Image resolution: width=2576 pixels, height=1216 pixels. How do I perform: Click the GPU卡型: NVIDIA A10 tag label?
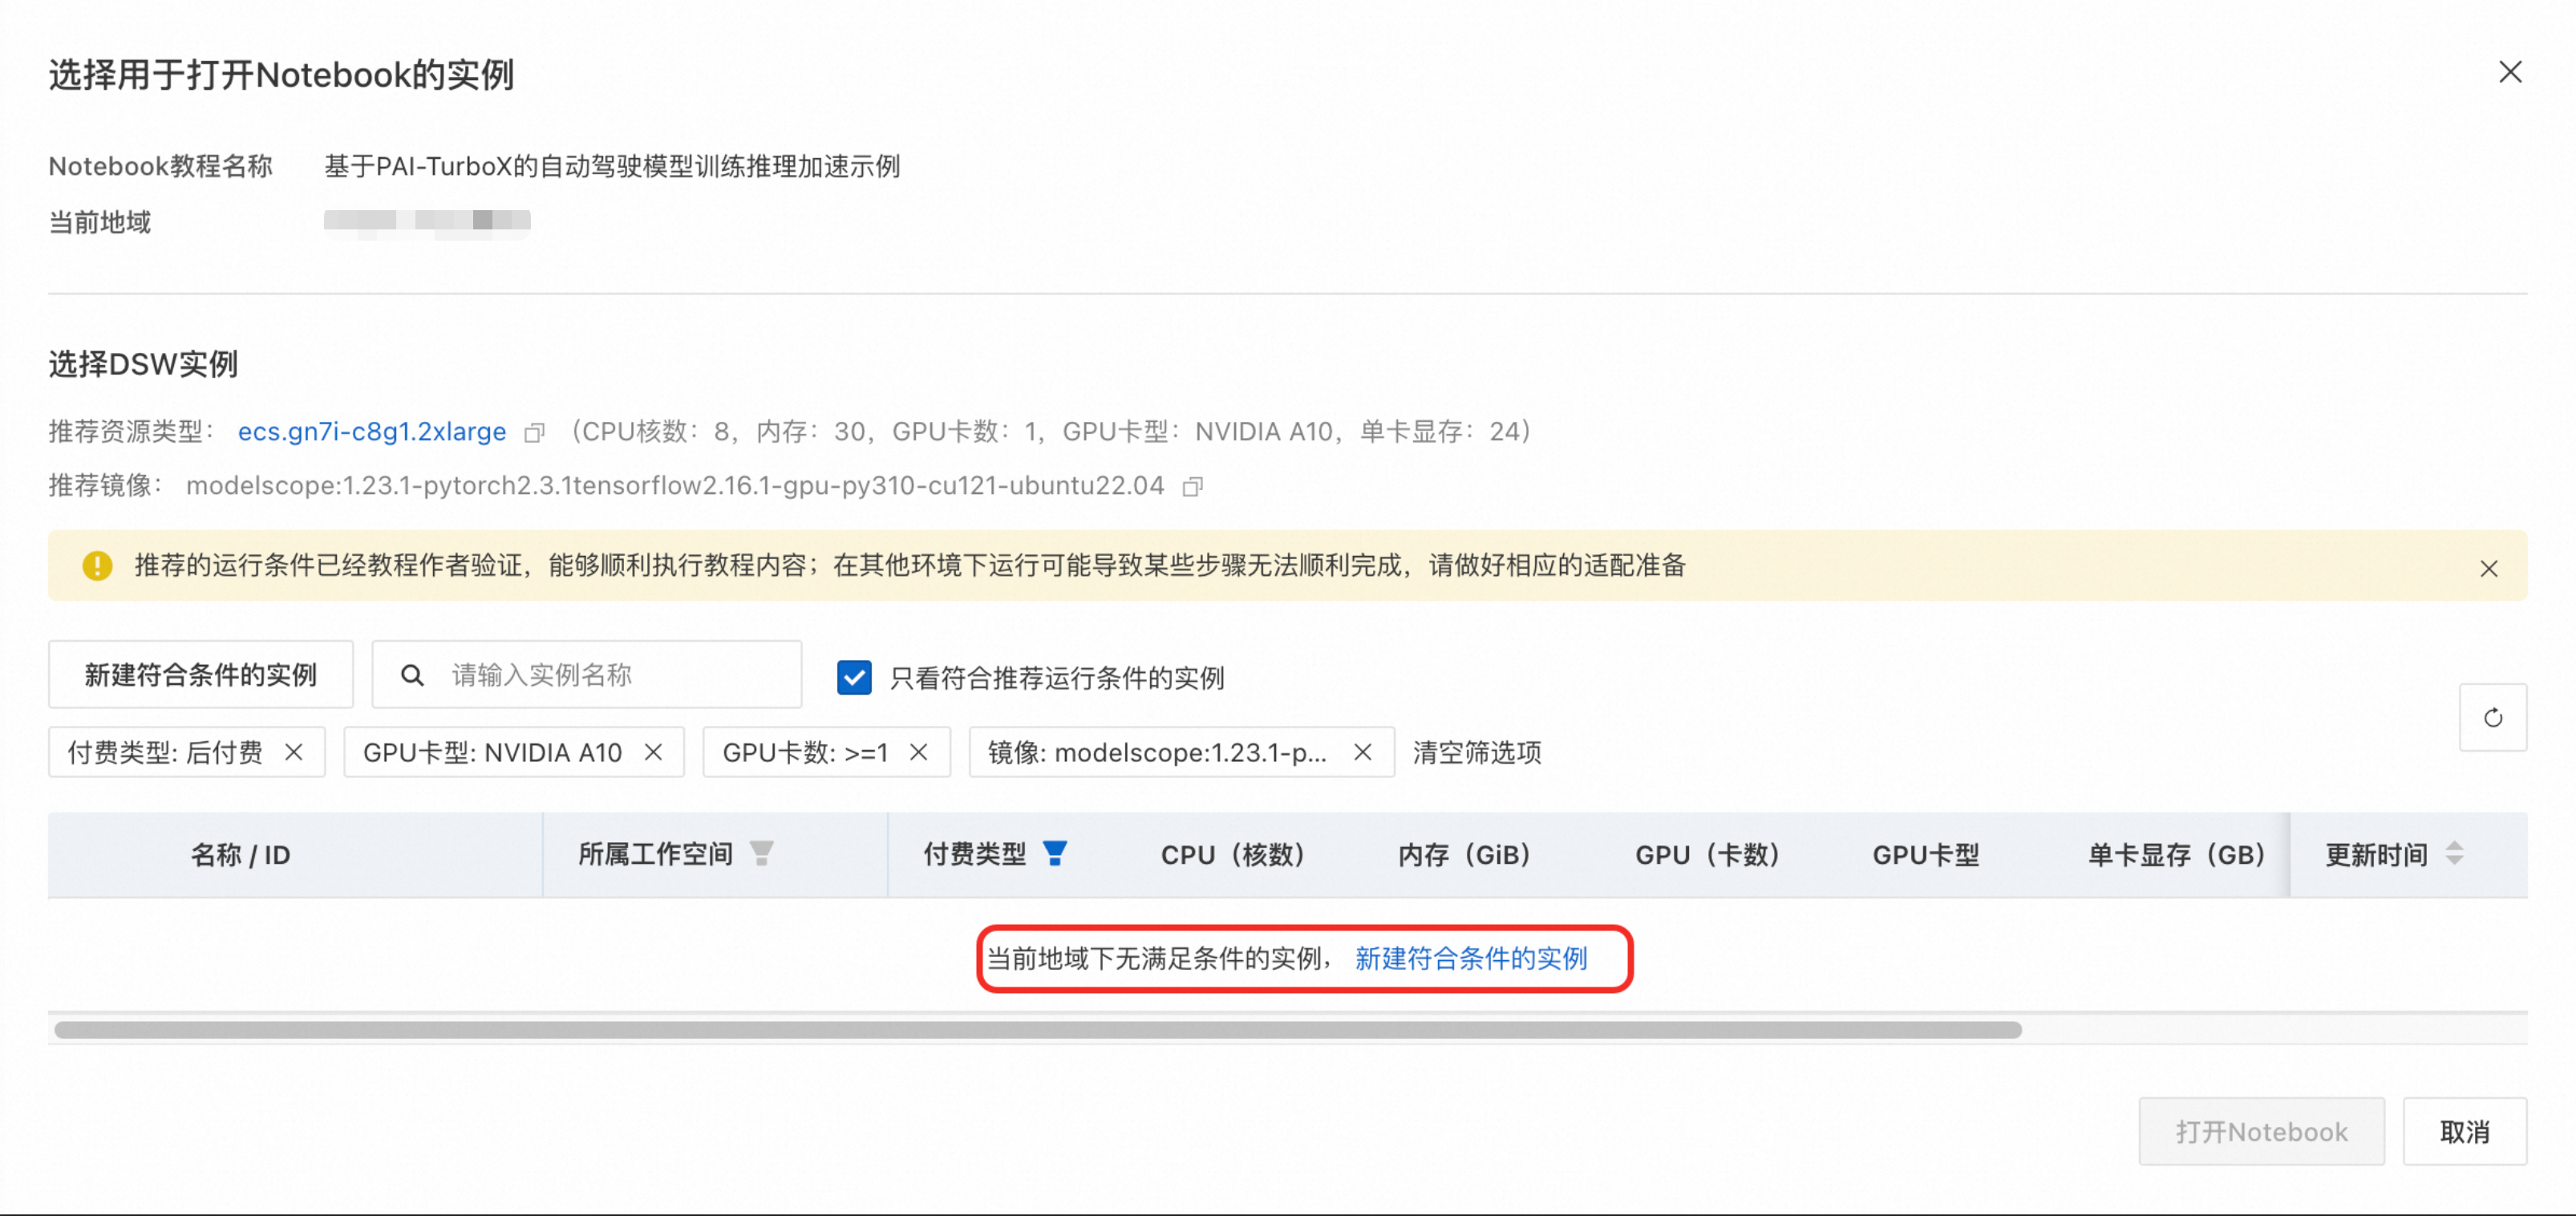coord(492,752)
